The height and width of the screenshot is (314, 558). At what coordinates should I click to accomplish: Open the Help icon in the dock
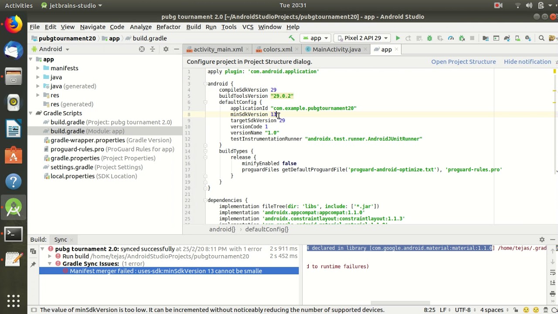tap(14, 181)
